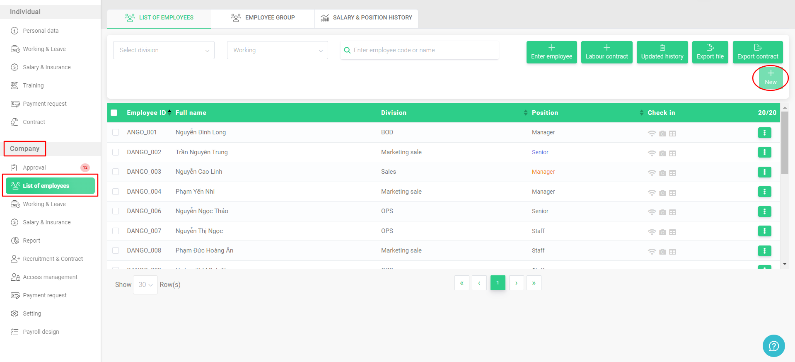Check the box for DANGO_004

pyautogui.click(x=116, y=192)
